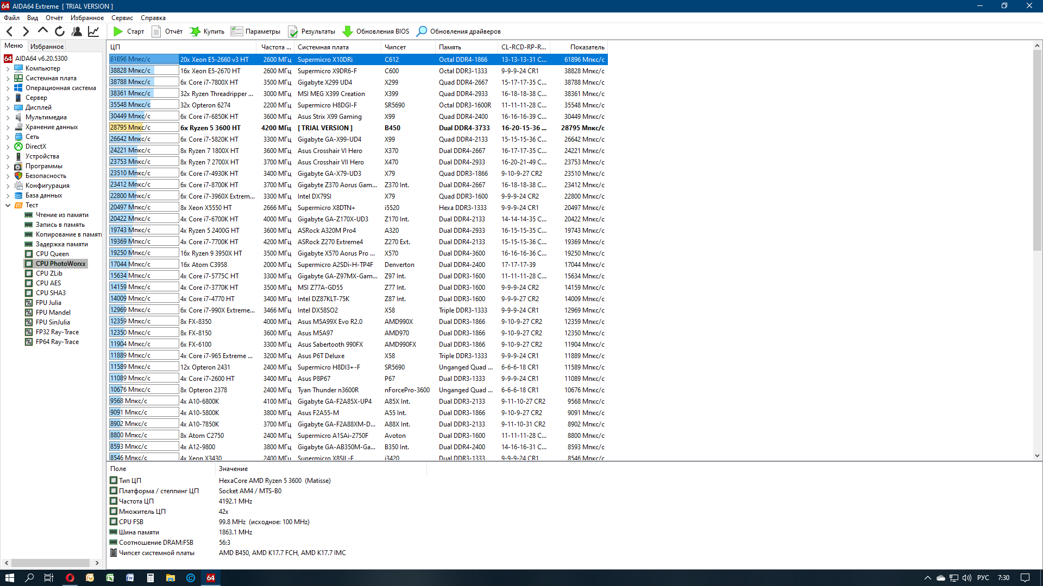Select the FPU Julia benchmark
The height and width of the screenshot is (586, 1043).
[x=48, y=303]
